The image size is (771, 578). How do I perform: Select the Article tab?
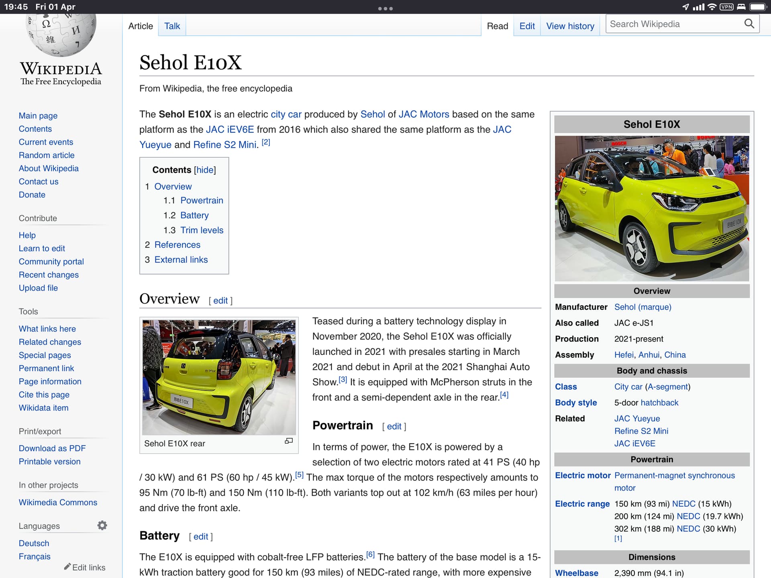pyautogui.click(x=141, y=26)
